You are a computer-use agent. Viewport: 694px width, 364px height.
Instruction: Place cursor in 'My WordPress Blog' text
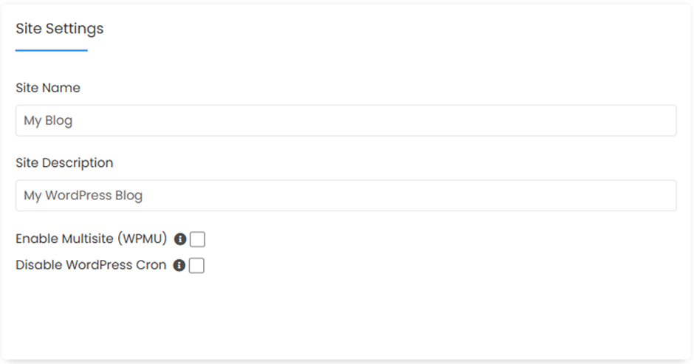(x=83, y=196)
